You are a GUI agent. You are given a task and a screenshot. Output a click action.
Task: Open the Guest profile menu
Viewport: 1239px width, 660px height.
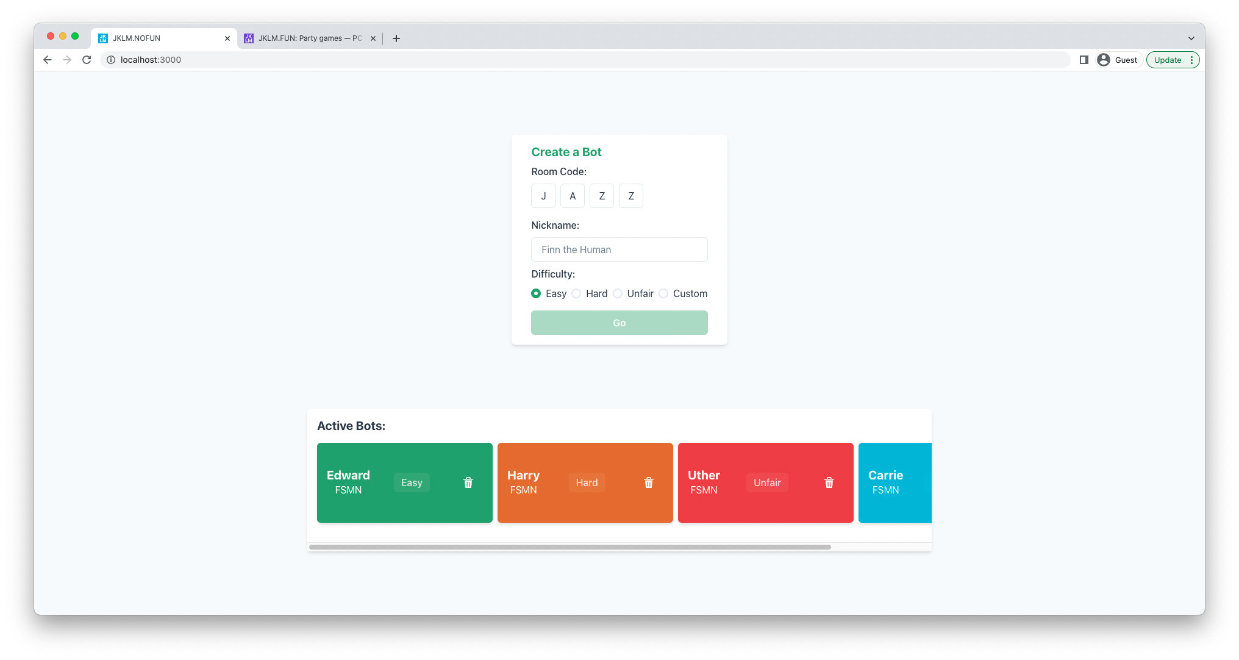click(1118, 60)
